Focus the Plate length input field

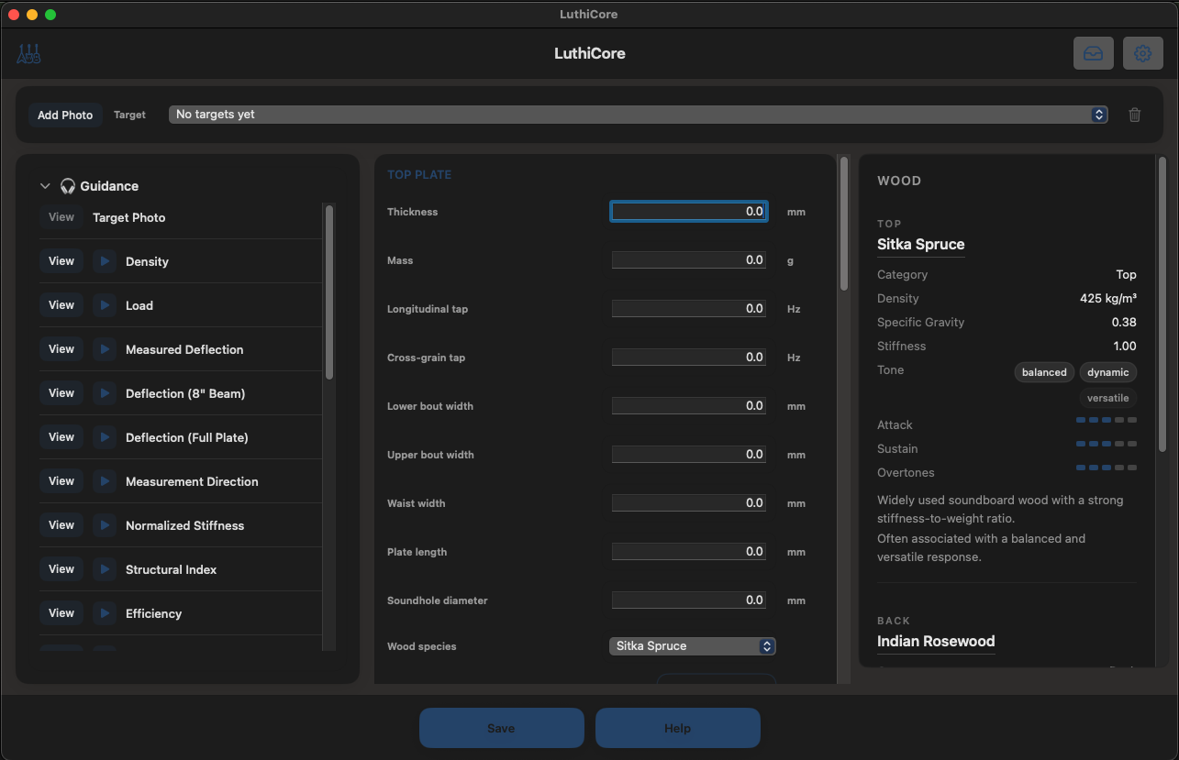coord(689,552)
